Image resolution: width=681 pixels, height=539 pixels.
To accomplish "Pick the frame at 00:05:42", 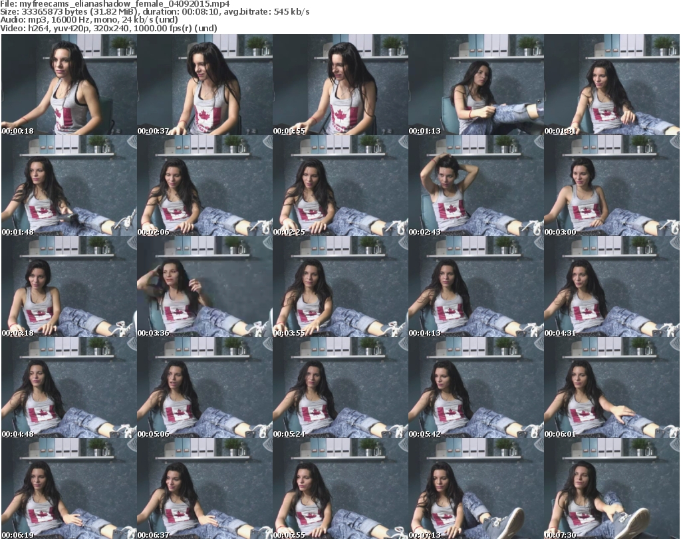I will point(476,387).
